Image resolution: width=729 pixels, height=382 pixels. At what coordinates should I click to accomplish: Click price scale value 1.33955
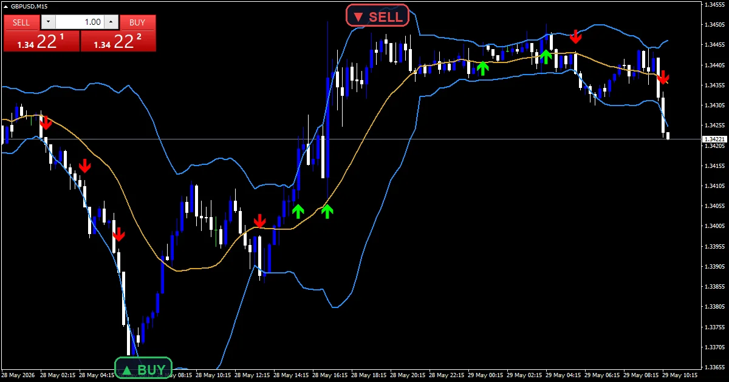tap(714, 246)
